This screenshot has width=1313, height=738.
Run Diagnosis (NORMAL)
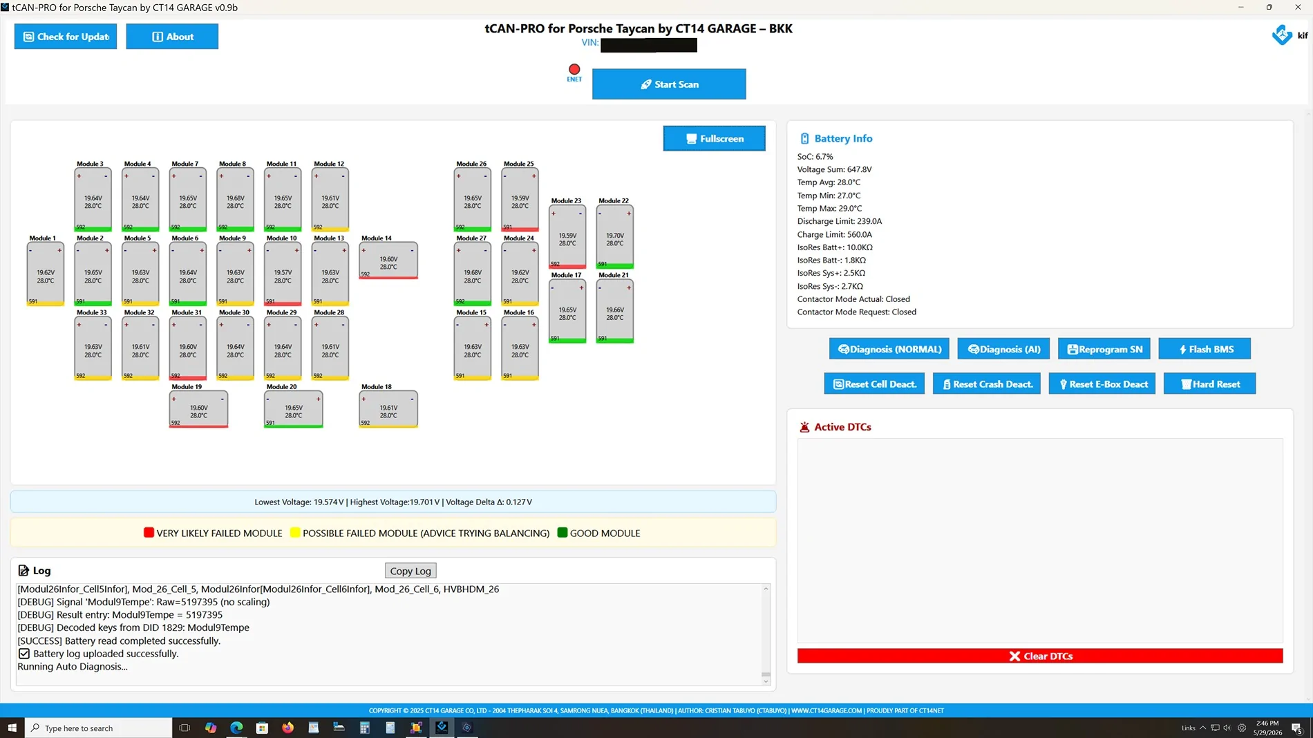point(889,349)
